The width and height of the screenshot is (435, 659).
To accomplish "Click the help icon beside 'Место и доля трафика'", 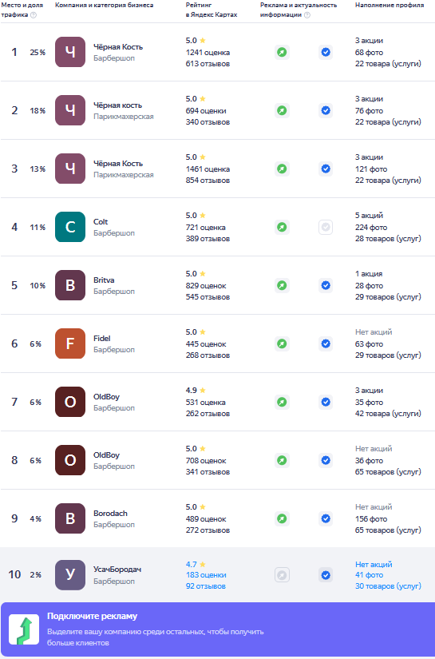I will 34,14.
